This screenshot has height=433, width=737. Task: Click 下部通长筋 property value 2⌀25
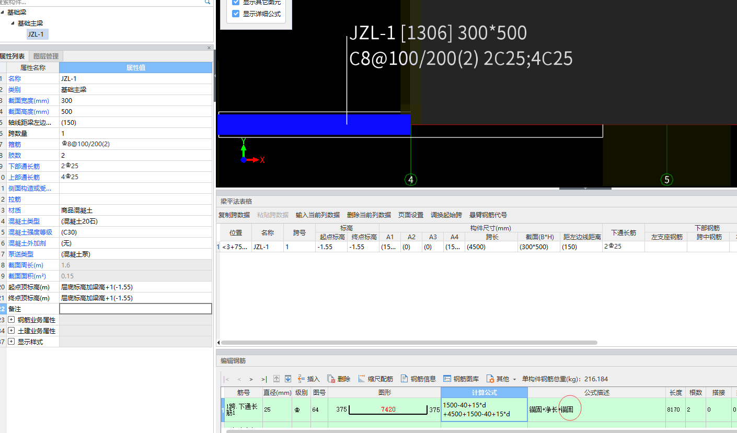click(136, 166)
